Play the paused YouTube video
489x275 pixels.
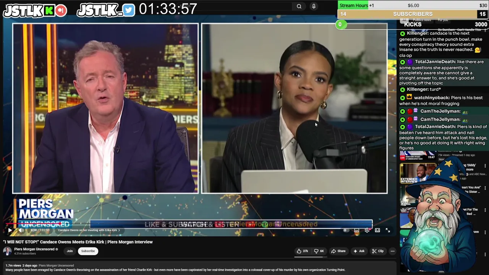point(10,230)
